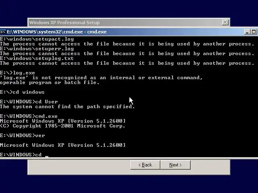The image size is (258, 193).
Task: Click the cmd.exe window title bar text
Action: (x=57, y=32)
